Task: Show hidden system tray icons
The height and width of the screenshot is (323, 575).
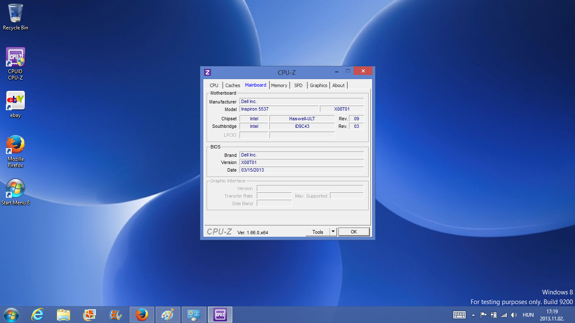Action: point(473,315)
